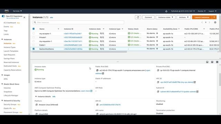
Task: Collapse the Elastic Block Store section
Action: coord(2,84)
